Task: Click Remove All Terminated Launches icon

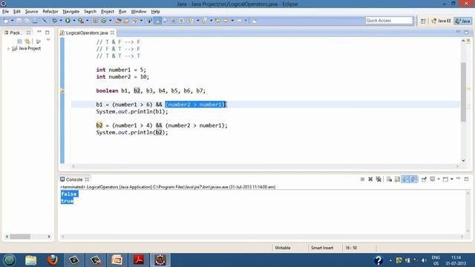Action: click(x=379, y=179)
